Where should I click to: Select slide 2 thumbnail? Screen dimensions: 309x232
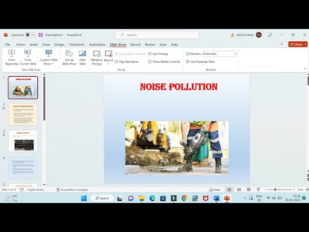23,114
